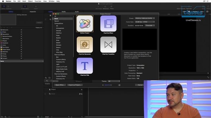Image resolution: width=211 pixels, height=118 pixels.
Task: Click the Filters icon in top toolbar
Action: pyautogui.click(x=111, y=7)
